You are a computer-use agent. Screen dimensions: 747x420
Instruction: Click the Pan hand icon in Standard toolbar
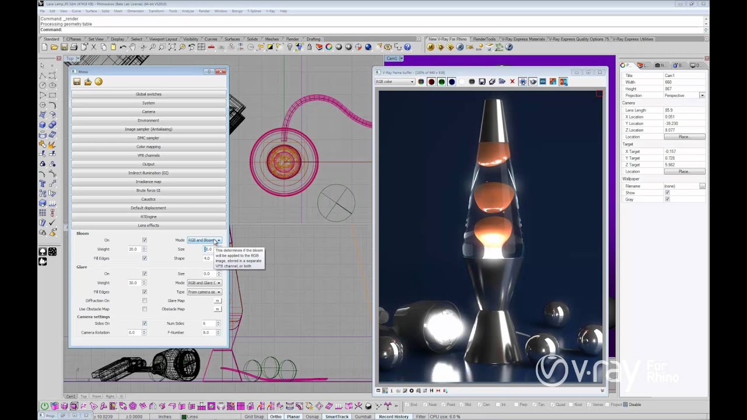133,47
